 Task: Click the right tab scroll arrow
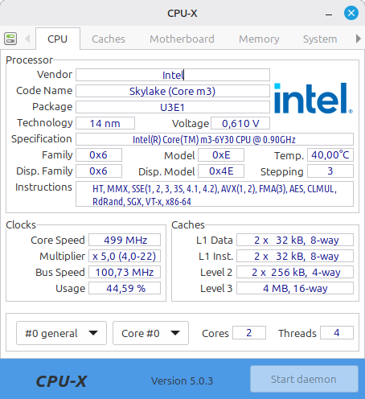point(358,39)
